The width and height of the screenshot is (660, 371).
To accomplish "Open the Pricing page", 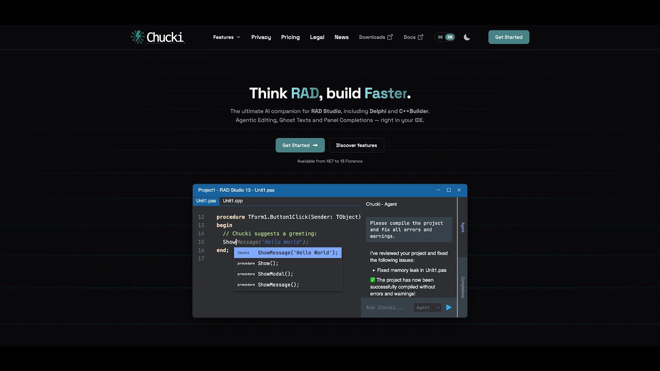I will coord(290,37).
